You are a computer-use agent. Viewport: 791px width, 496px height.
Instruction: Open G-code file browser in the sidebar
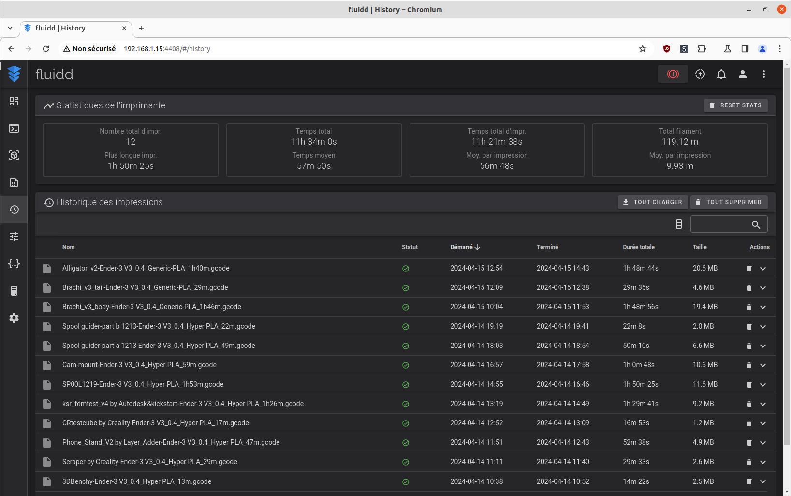14,182
